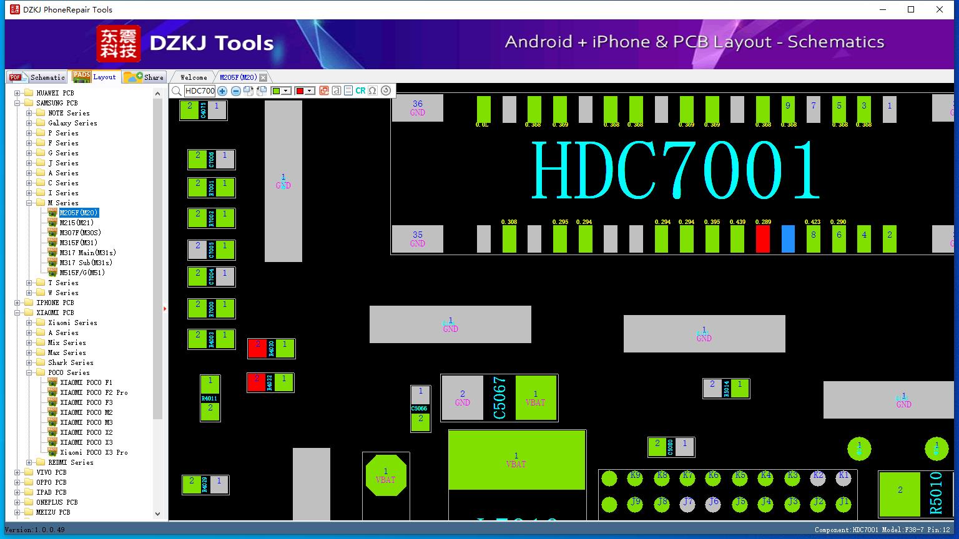Expand the Galaxy Series node

pyautogui.click(x=29, y=123)
